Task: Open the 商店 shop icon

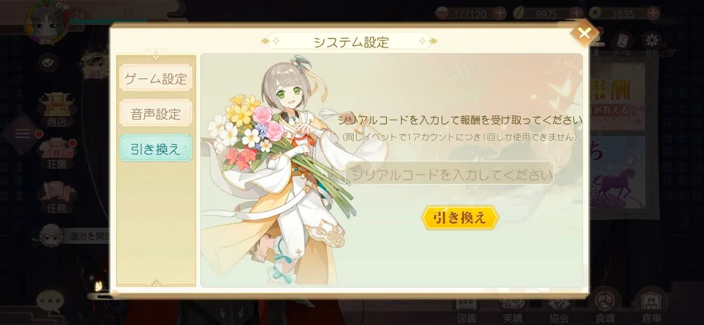Action: [57, 110]
